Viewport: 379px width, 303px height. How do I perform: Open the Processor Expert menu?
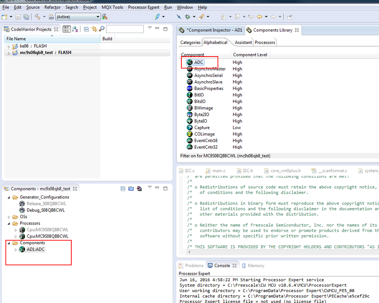(x=144, y=7)
